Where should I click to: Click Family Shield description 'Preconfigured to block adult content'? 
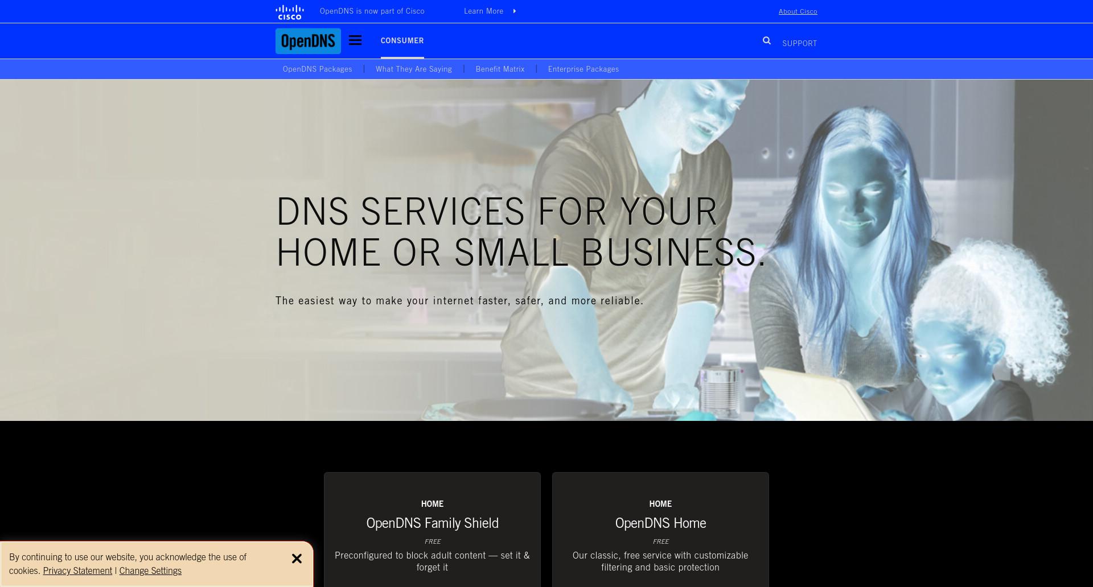[x=432, y=561]
